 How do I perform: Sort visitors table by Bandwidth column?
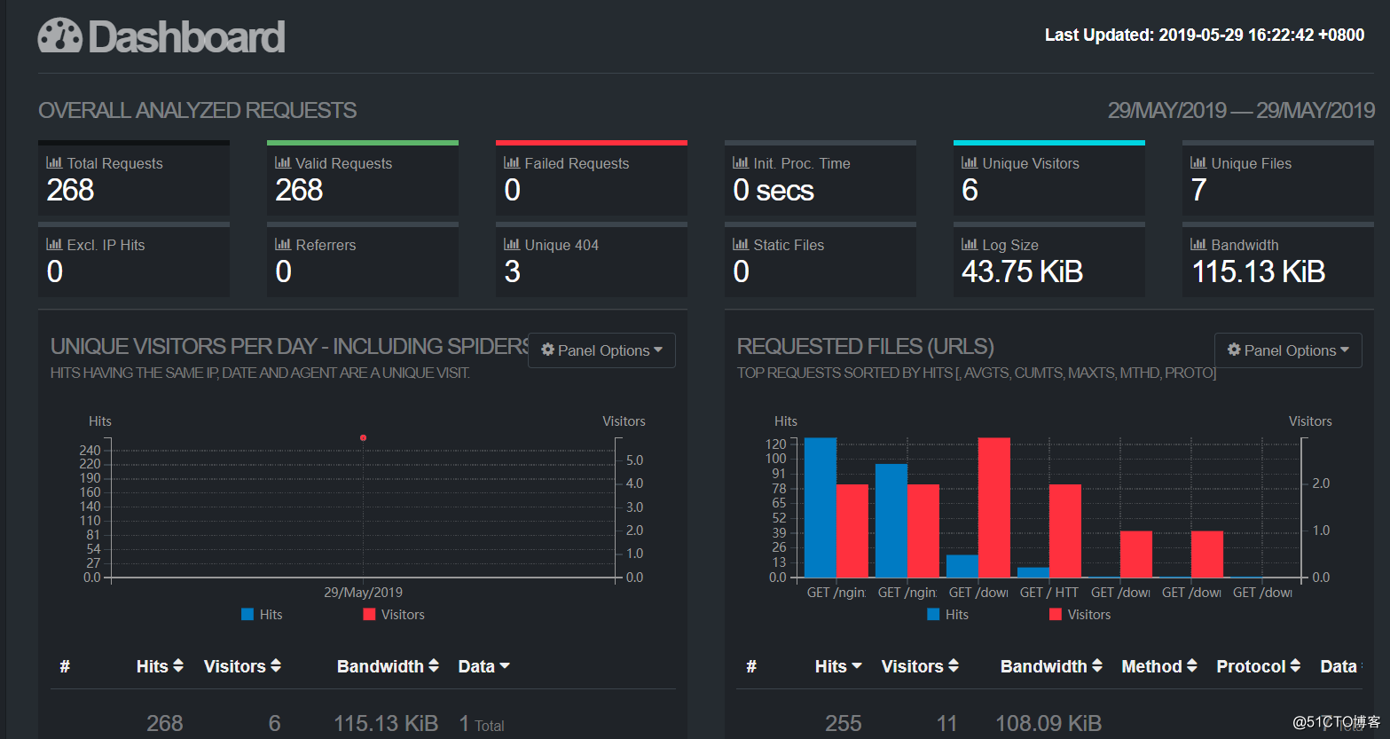[x=388, y=666]
